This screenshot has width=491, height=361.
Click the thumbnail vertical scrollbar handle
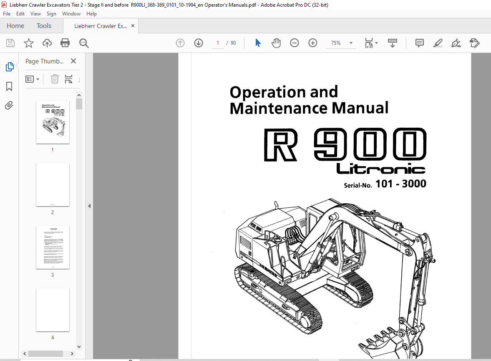pyautogui.click(x=79, y=104)
